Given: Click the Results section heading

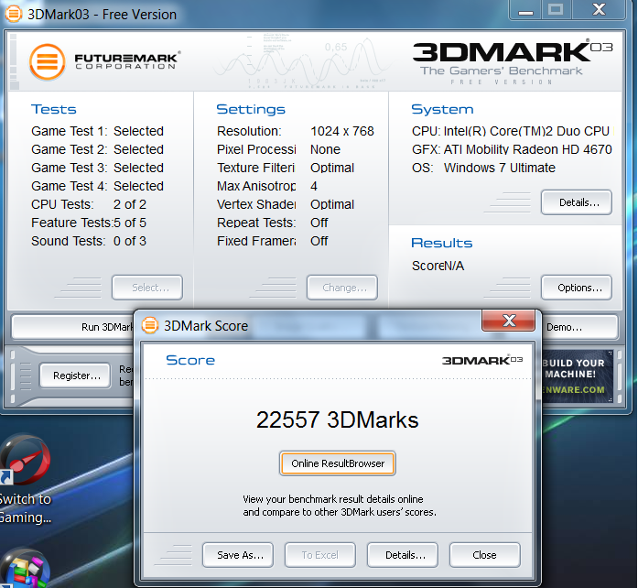Looking at the screenshot, I should pos(442,243).
